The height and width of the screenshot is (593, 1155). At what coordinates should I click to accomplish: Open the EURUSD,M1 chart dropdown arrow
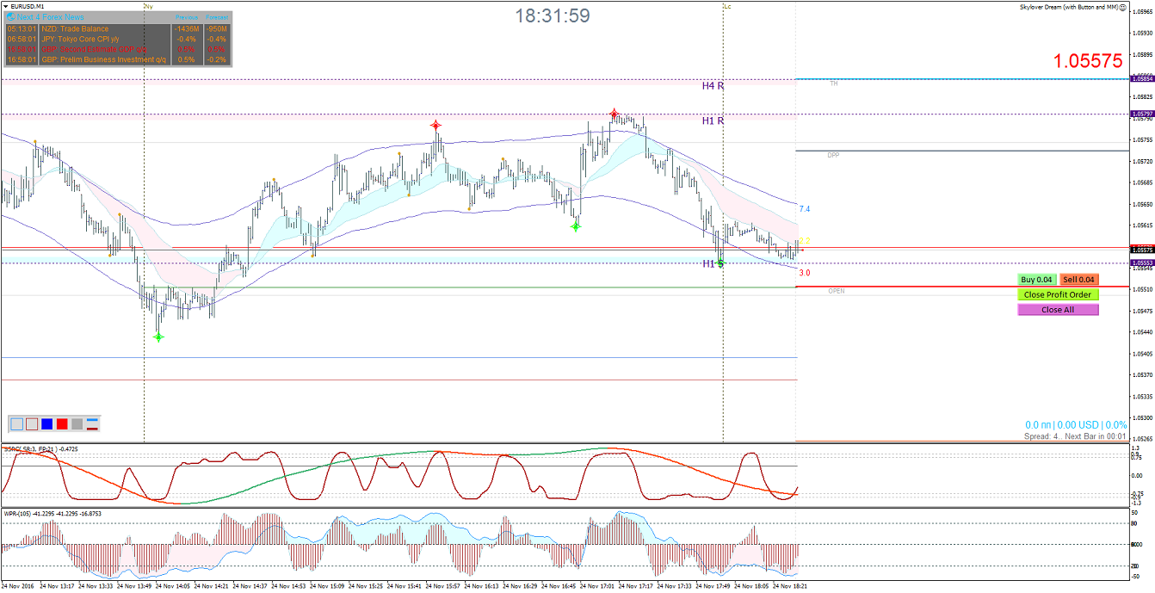pos(5,6)
